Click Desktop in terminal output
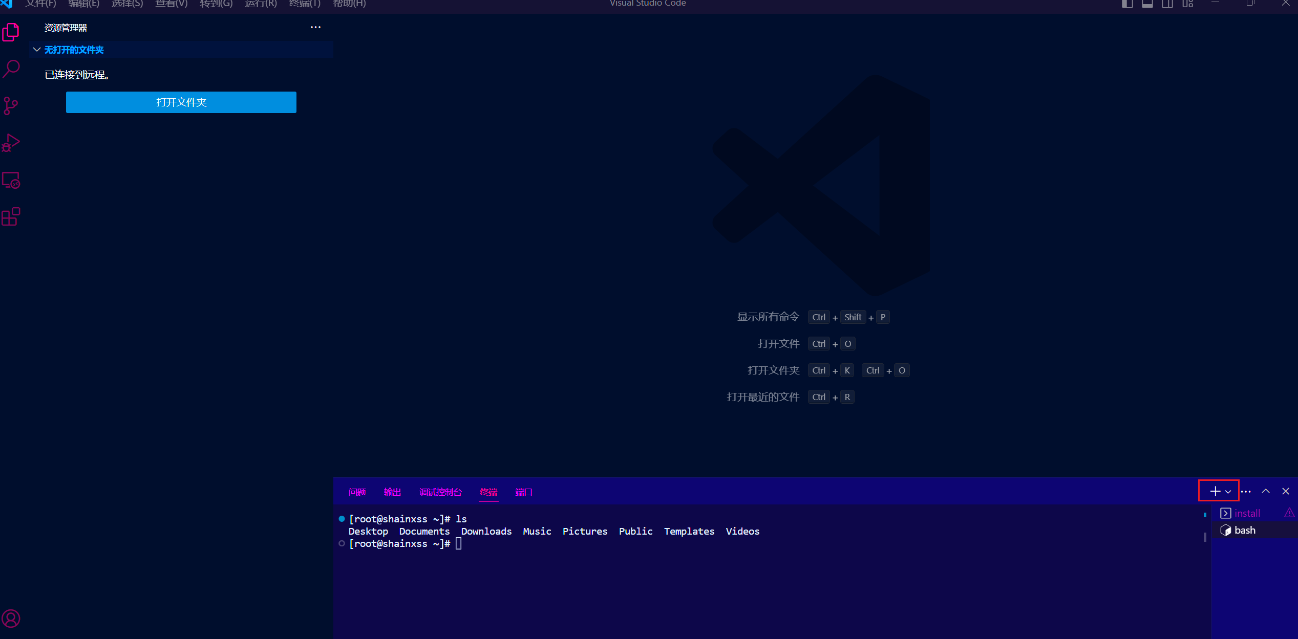This screenshot has width=1298, height=639. click(368, 531)
